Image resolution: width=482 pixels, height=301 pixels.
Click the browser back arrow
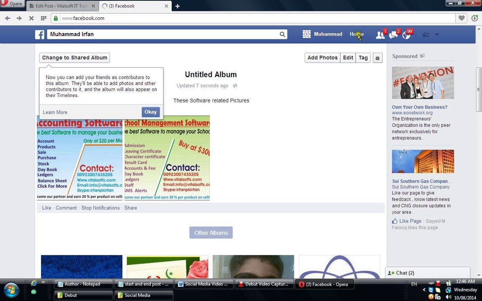coord(8,18)
